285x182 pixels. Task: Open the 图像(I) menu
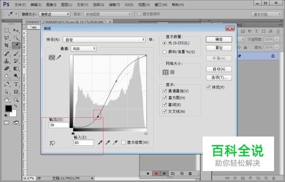[x=51, y=5]
